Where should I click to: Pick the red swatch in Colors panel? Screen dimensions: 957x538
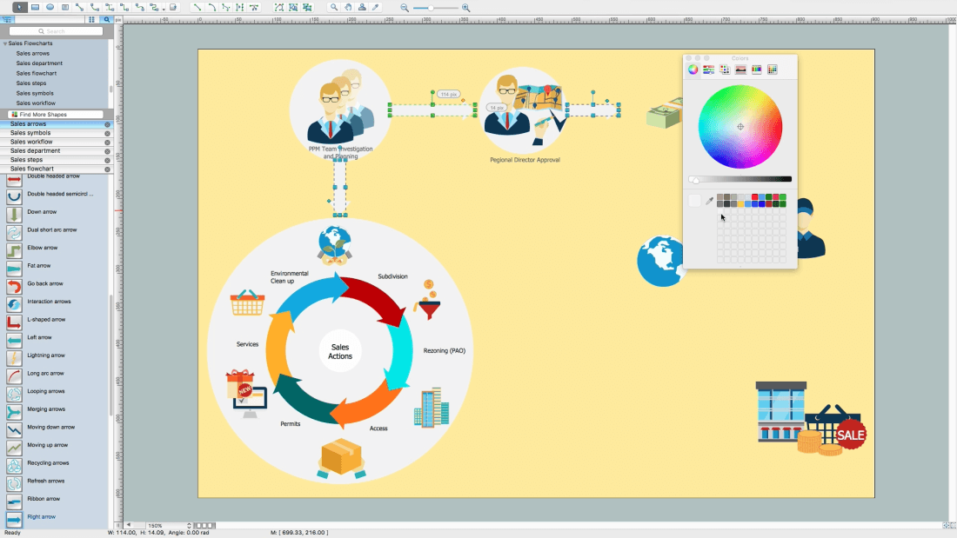[x=754, y=197]
